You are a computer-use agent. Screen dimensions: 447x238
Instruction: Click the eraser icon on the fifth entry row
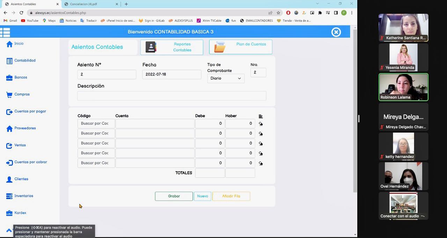pyautogui.click(x=261, y=163)
